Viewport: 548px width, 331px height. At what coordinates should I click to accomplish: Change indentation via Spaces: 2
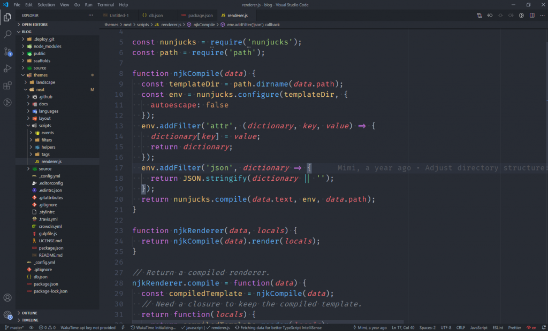(427, 327)
